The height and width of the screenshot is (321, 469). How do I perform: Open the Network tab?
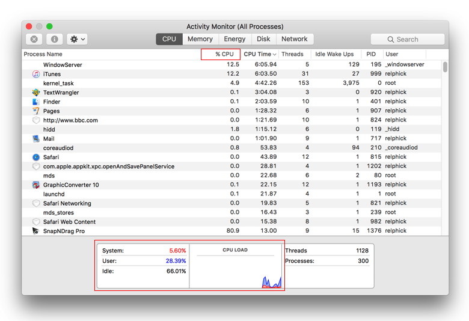(x=294, y=39)
